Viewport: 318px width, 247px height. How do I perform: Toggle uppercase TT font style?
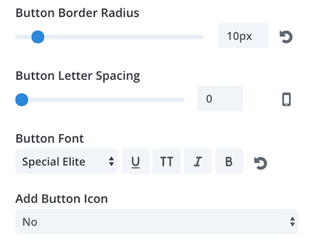pos(167,161)
